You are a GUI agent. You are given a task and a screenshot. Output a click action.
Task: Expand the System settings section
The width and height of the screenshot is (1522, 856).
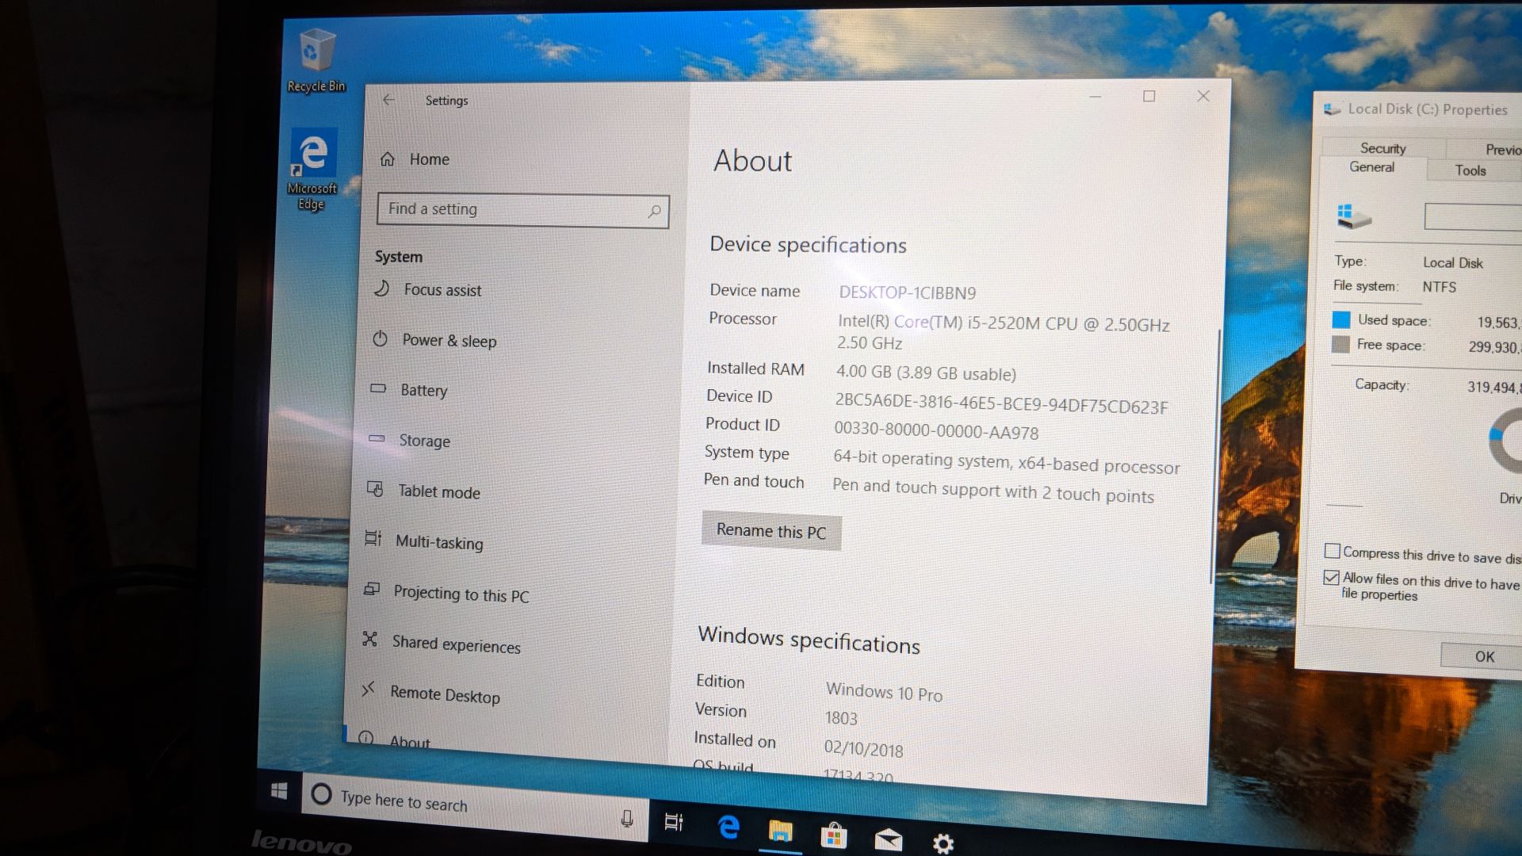[400, 255]
